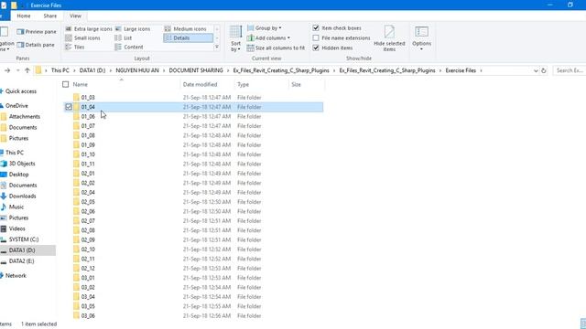Open Desktop in navigation pane
The image size is (586, 329).
[x=18, y=175]
